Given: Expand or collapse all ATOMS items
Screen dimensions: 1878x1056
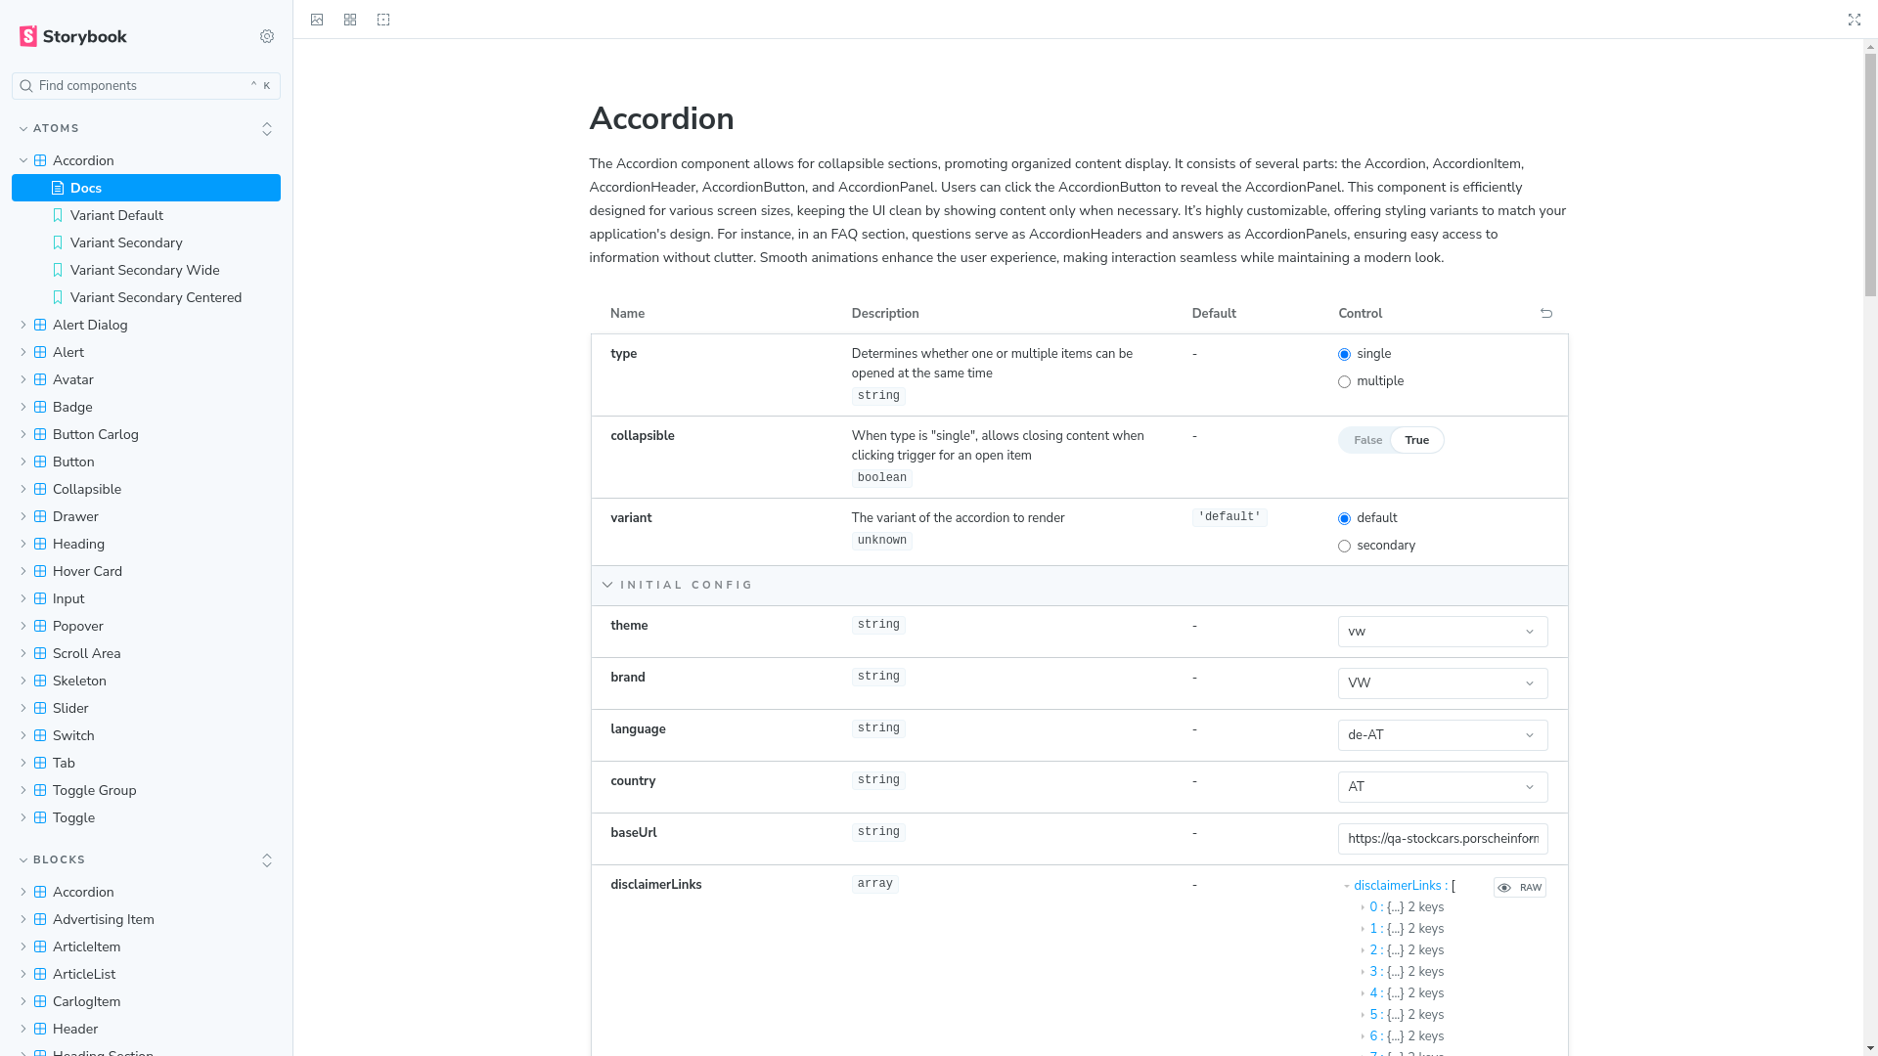Looking at the screenshot, I should click(x=267, y=129).
